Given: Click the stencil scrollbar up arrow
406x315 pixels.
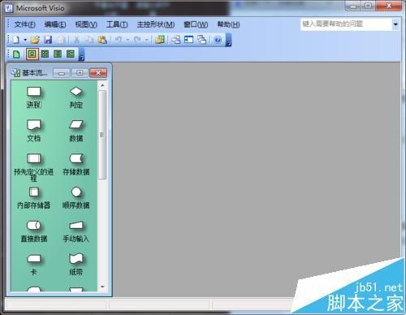Looking at the screenshot, I should [102, 85].
